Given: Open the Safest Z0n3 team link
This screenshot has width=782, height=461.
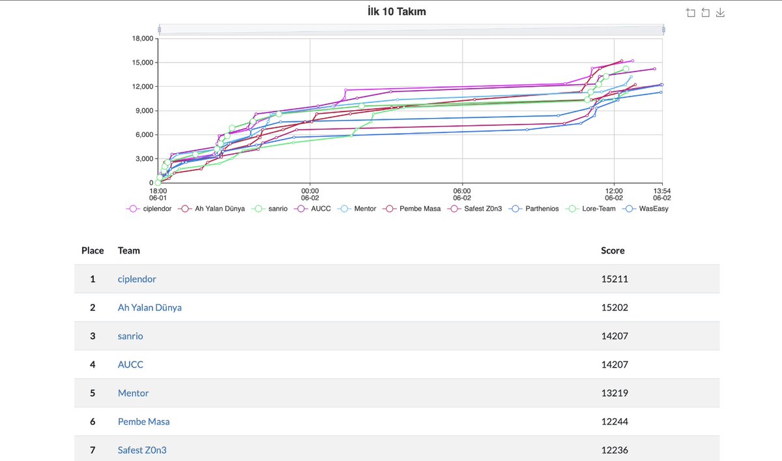Looking at the screenshot, I should (142, 450).
